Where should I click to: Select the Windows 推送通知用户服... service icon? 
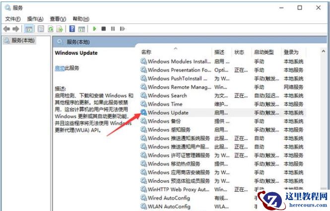click(x=144, y=146)
